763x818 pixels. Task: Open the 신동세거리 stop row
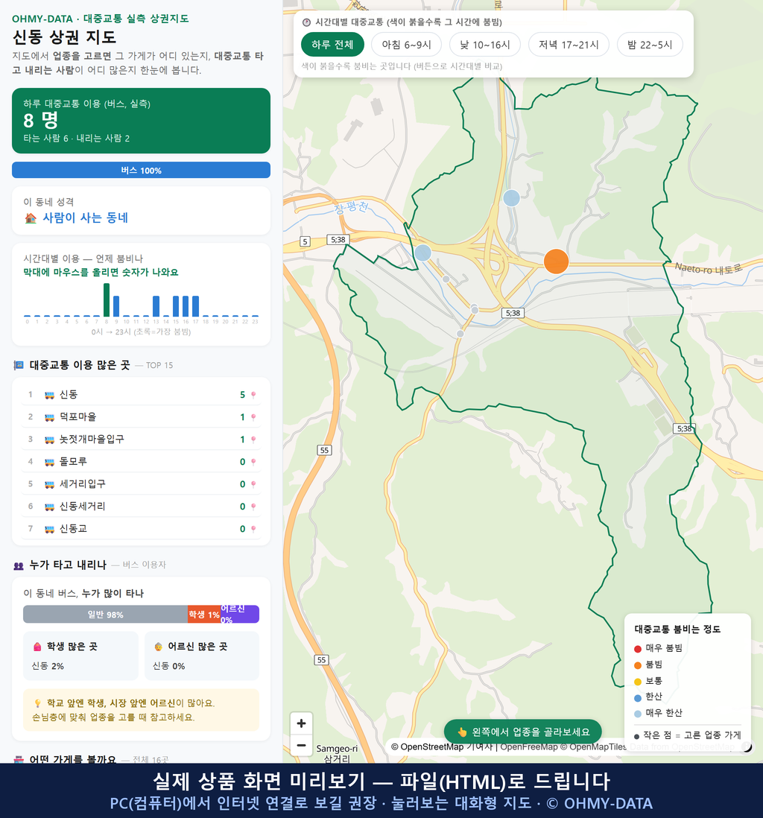(x=141, y=507)
